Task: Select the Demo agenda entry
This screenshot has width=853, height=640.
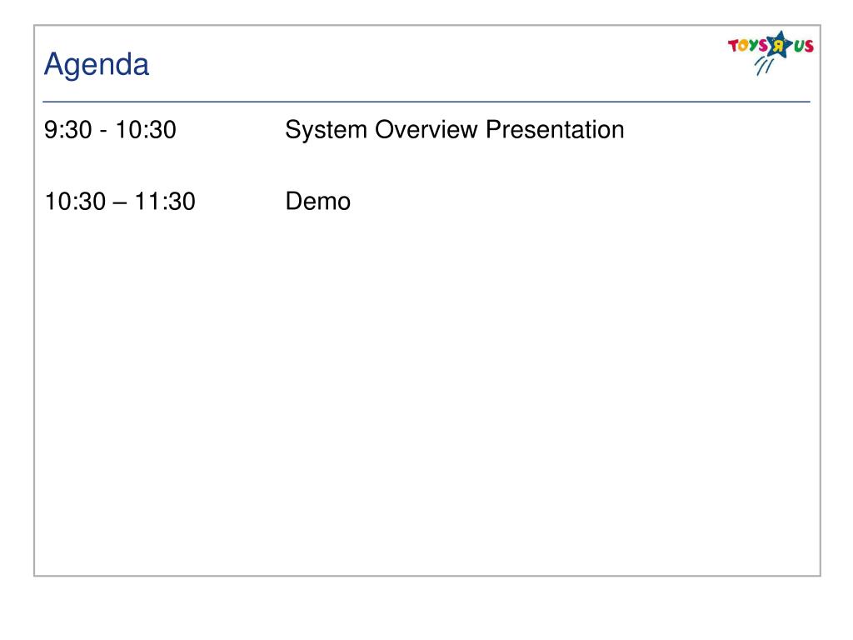Action: click(317, 202)
